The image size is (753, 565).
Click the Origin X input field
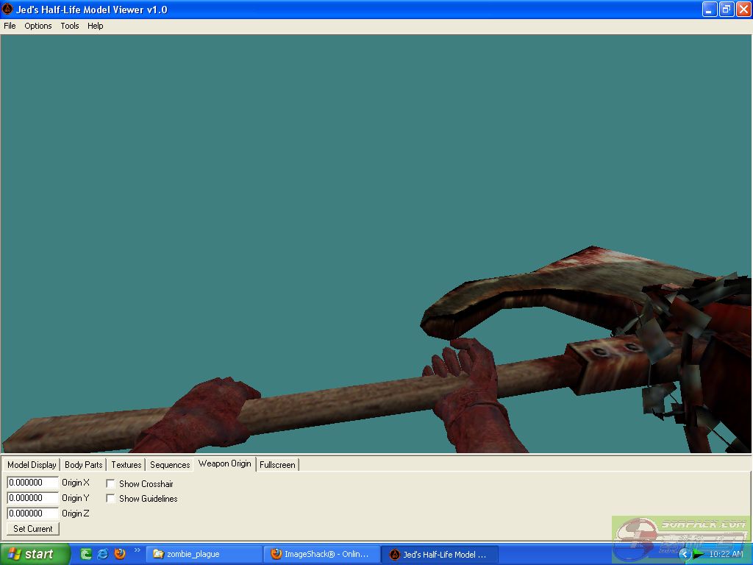pos(32,483)
